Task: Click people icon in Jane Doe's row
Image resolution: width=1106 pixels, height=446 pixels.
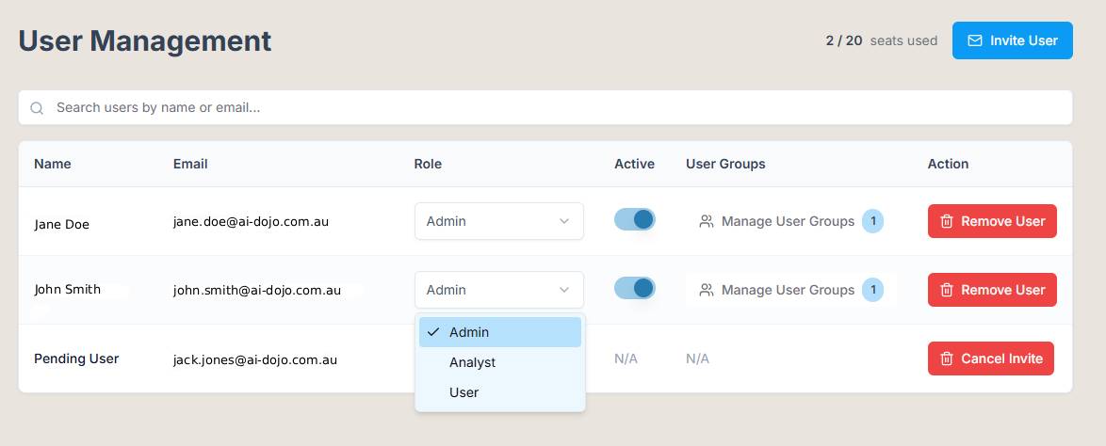Action: click(x=707, y=222)
